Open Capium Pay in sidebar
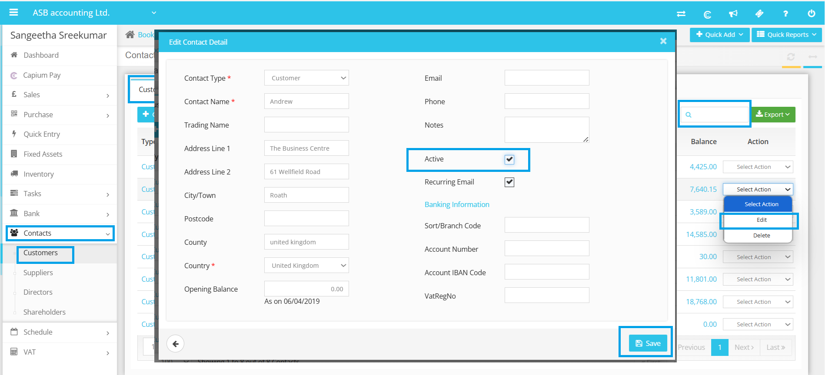 click(60, 75)
